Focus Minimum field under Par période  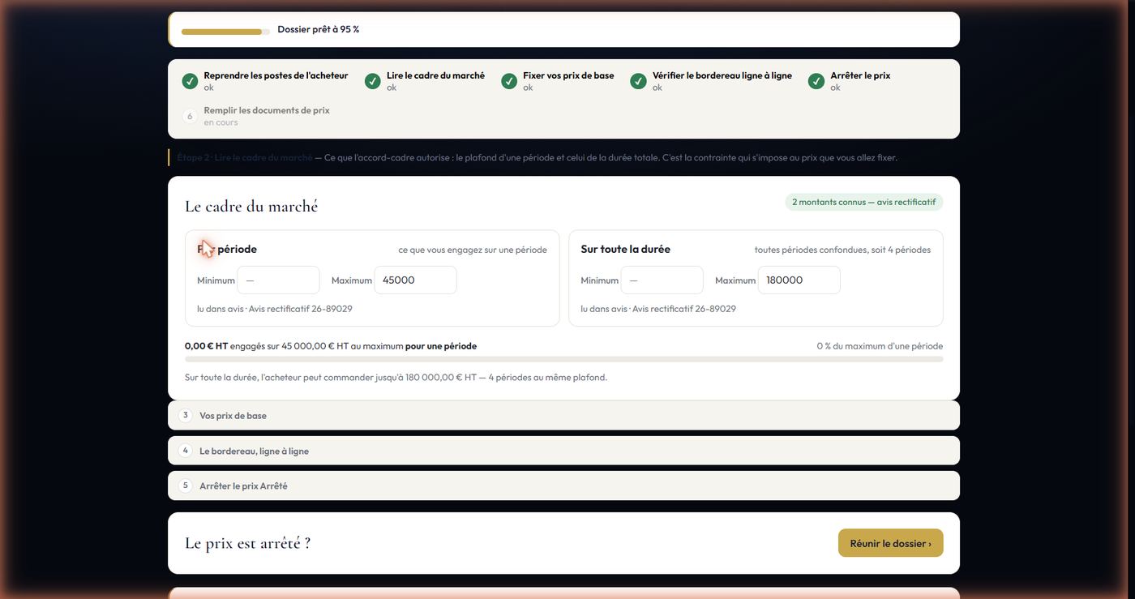(278, 280)
